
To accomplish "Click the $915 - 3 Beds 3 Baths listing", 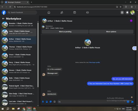I will click(54, 28).
